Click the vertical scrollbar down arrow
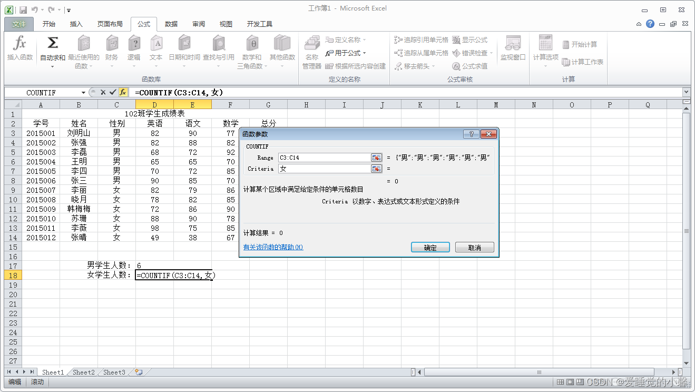This screenshot has height=392, width=695. 686,363
